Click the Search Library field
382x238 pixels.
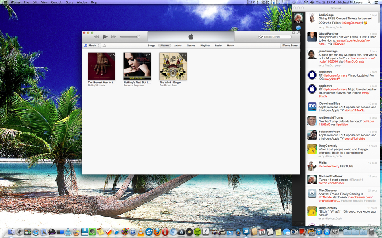coord(275,36)
